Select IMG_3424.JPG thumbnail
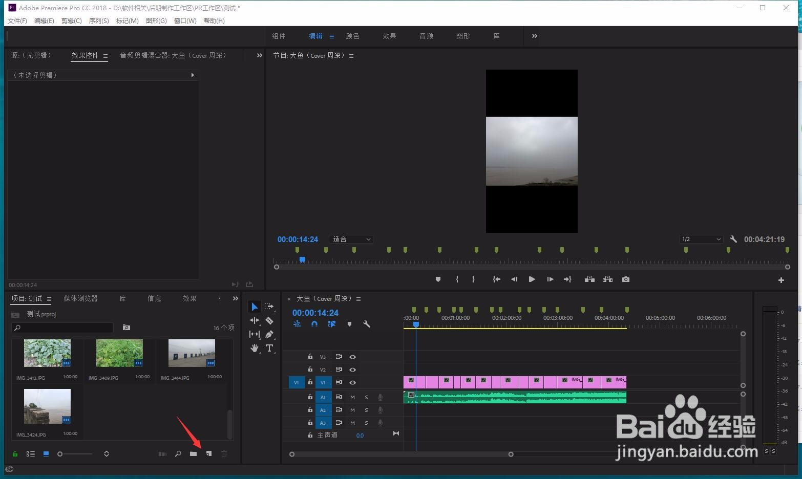This screenshot has height=479, width=802. tap(47, 406)
